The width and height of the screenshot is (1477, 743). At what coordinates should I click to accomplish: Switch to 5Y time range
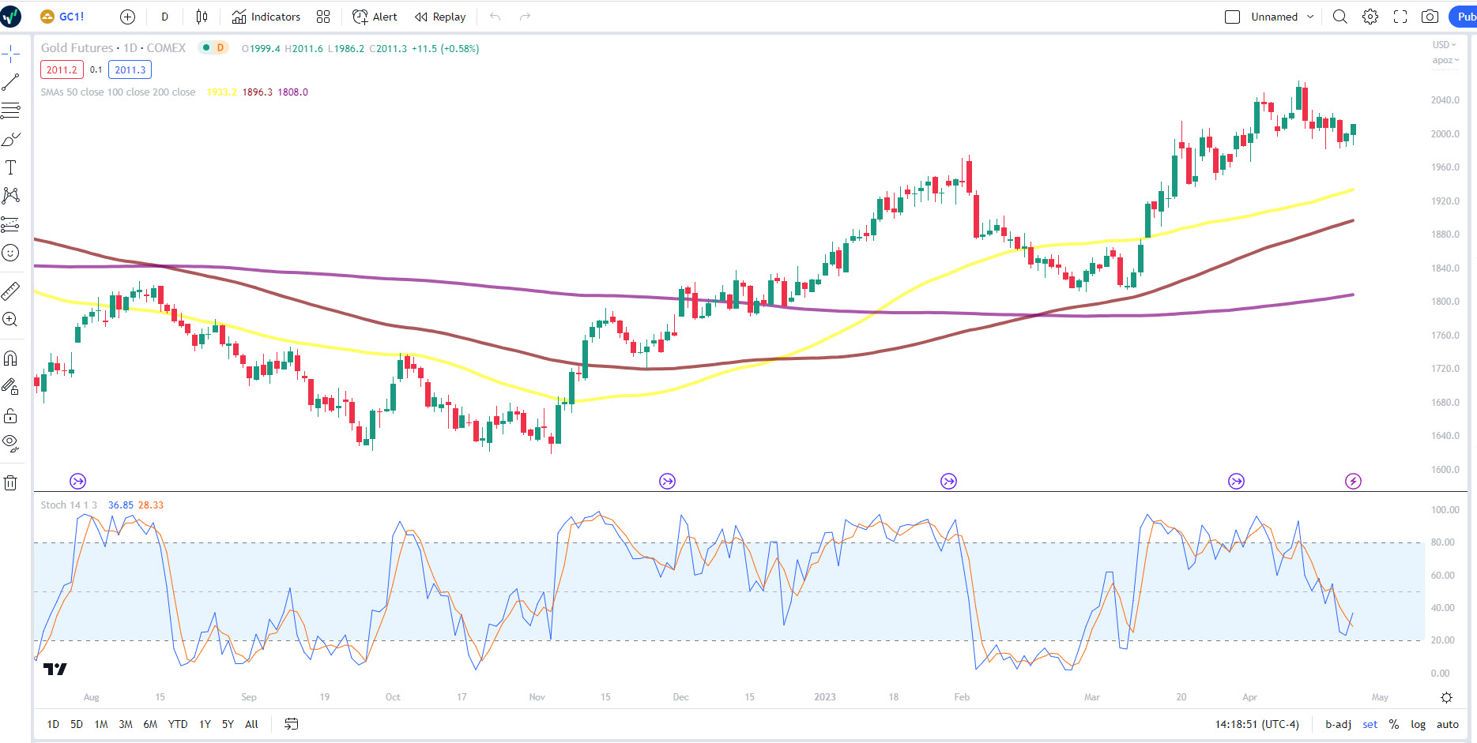[228, 724]
